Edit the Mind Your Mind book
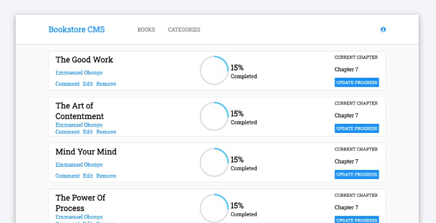This screenshot has height=223, width=436. pos(88,176)
